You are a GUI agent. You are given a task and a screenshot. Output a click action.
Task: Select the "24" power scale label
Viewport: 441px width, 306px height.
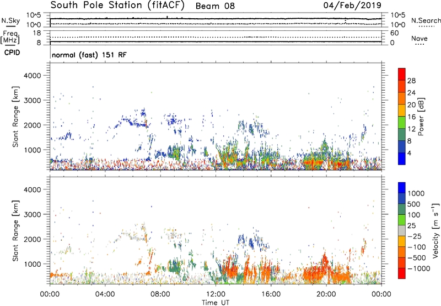(411, 93)
